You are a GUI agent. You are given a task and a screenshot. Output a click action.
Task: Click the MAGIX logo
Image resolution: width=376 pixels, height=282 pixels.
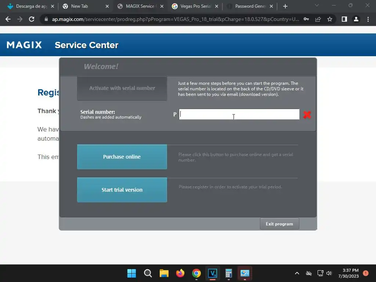point(24,45)
